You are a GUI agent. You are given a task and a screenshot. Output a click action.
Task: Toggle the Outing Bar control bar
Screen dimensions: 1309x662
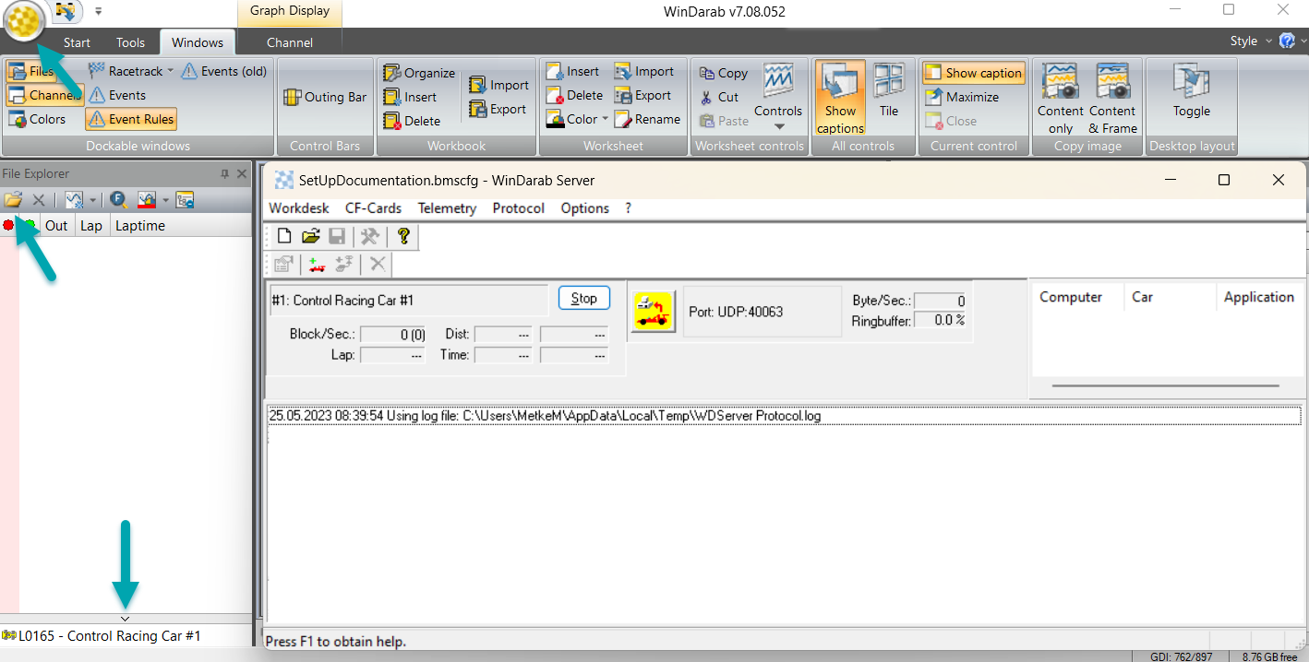(325, 97)
